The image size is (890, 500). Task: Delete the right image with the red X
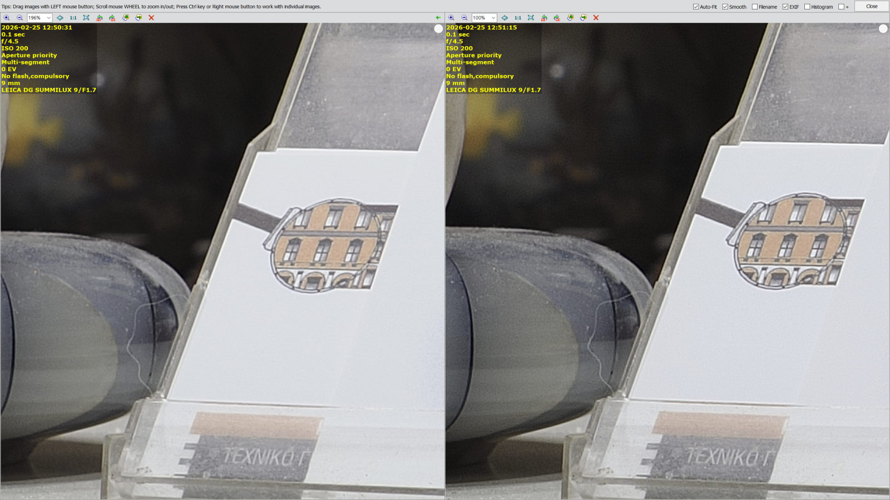click(596, 18)
